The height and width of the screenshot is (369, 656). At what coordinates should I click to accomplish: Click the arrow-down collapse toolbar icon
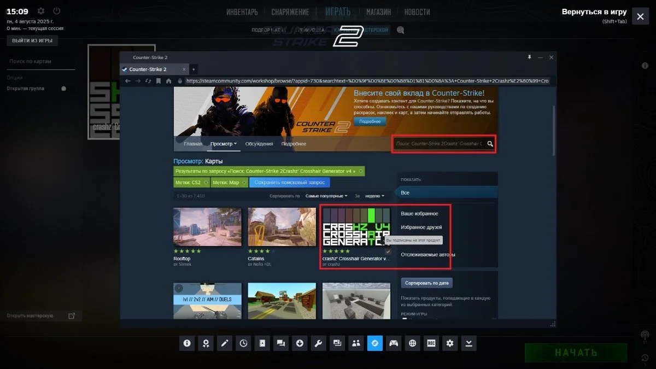coord(468,343)
